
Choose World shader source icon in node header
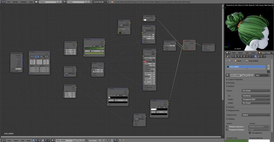coord(46,140)
